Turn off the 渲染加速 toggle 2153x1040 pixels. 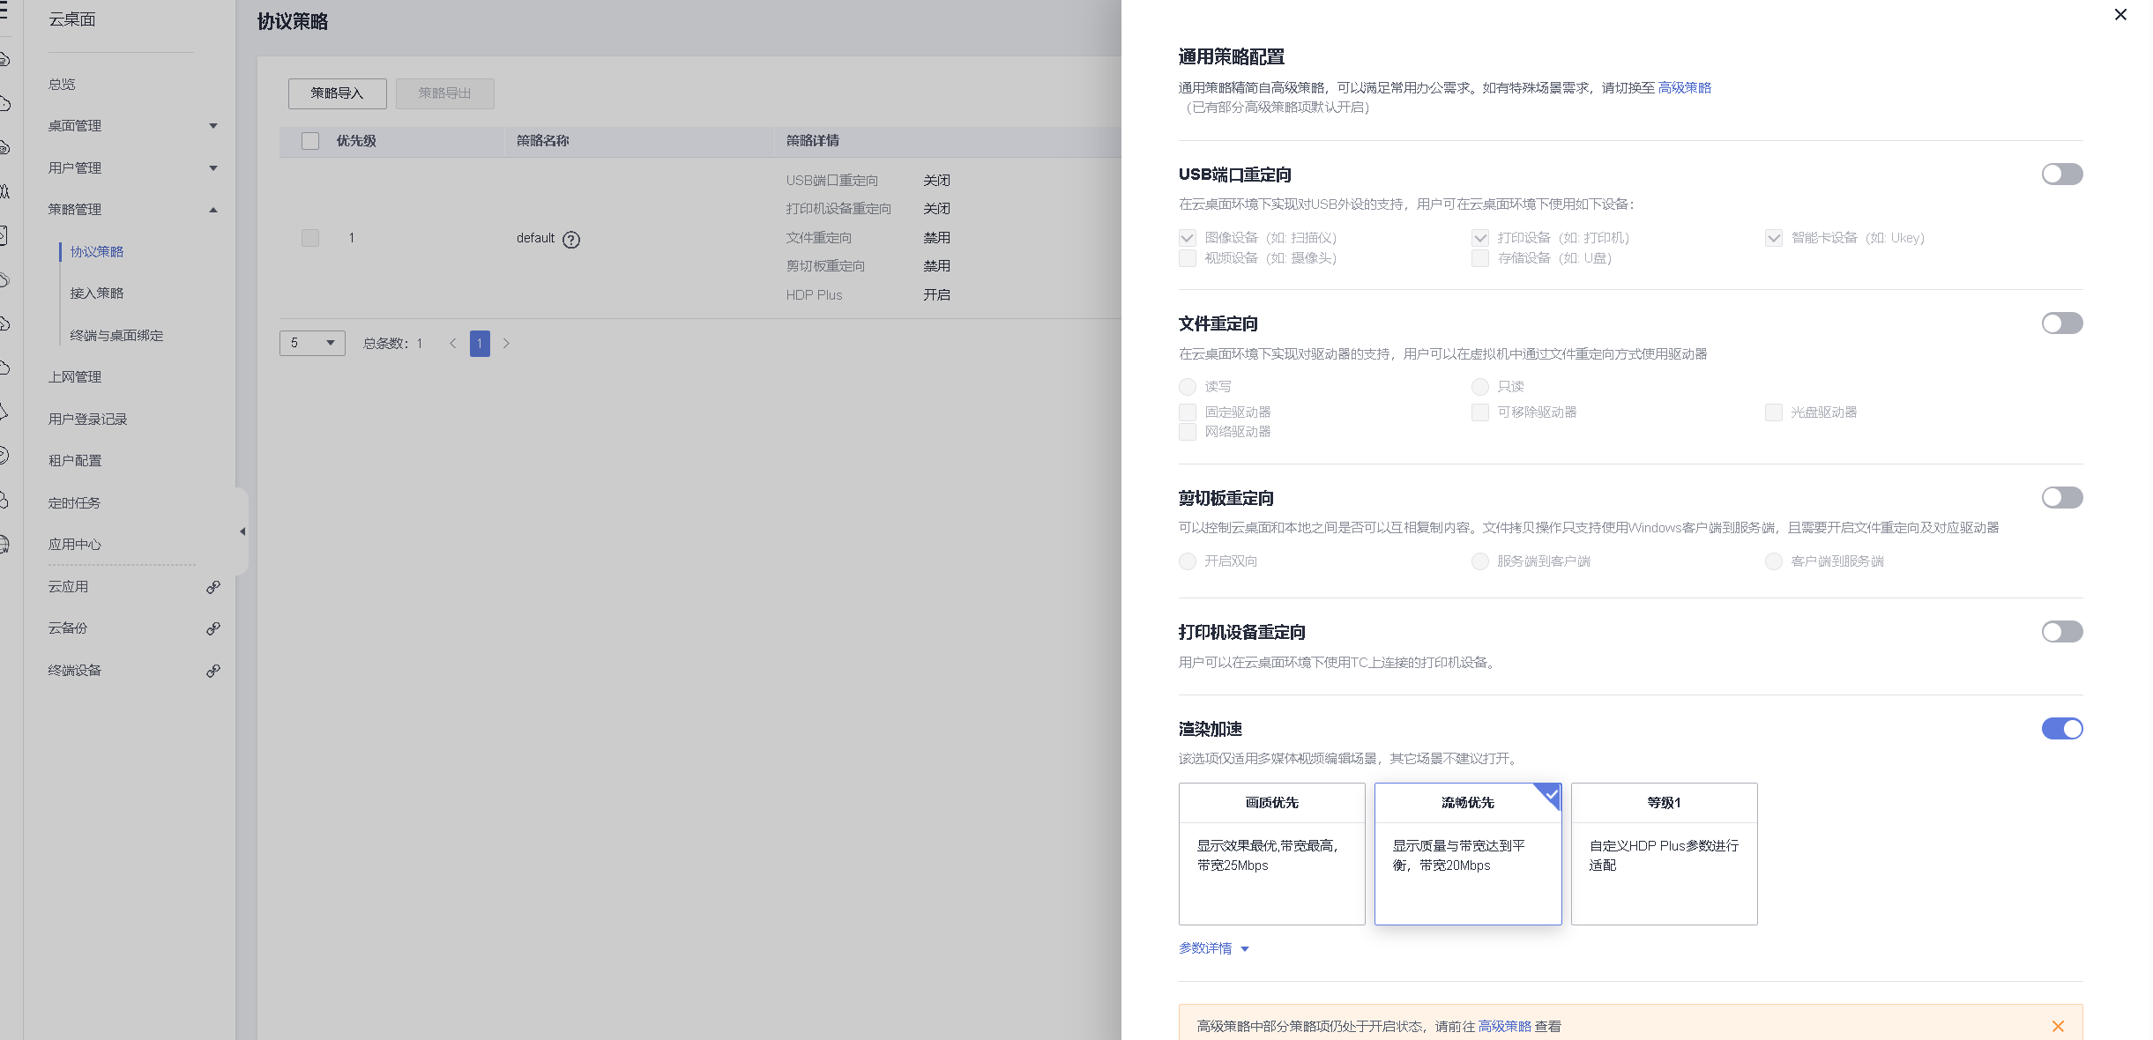2061,729
